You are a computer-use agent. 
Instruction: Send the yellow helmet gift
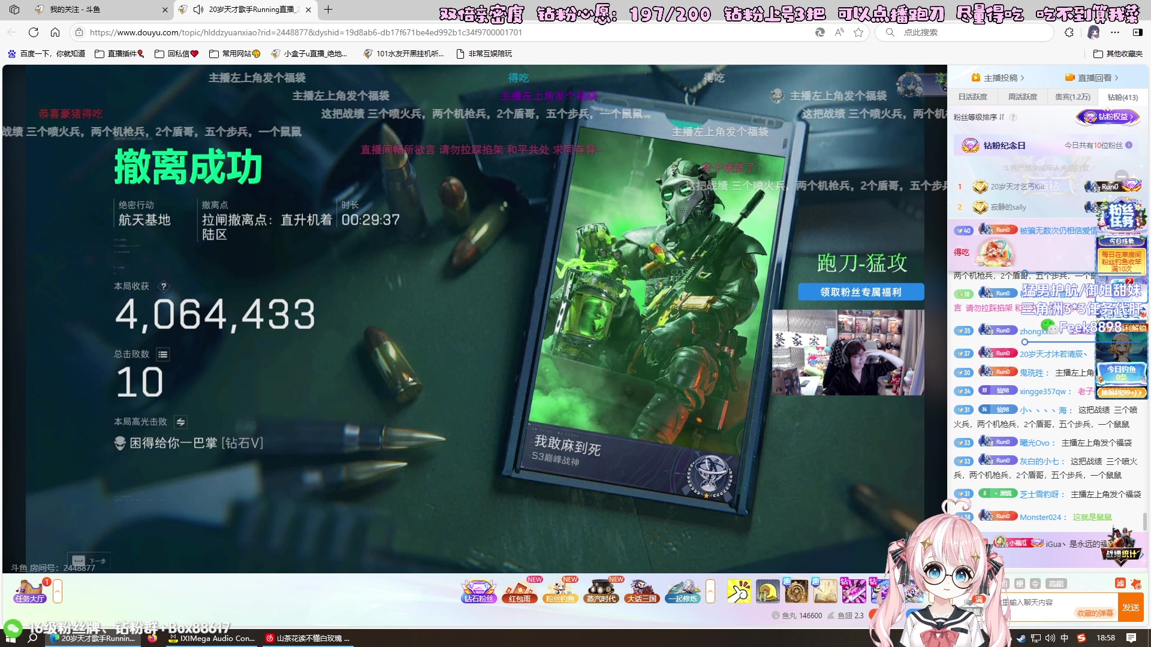(x=767, y=591)
